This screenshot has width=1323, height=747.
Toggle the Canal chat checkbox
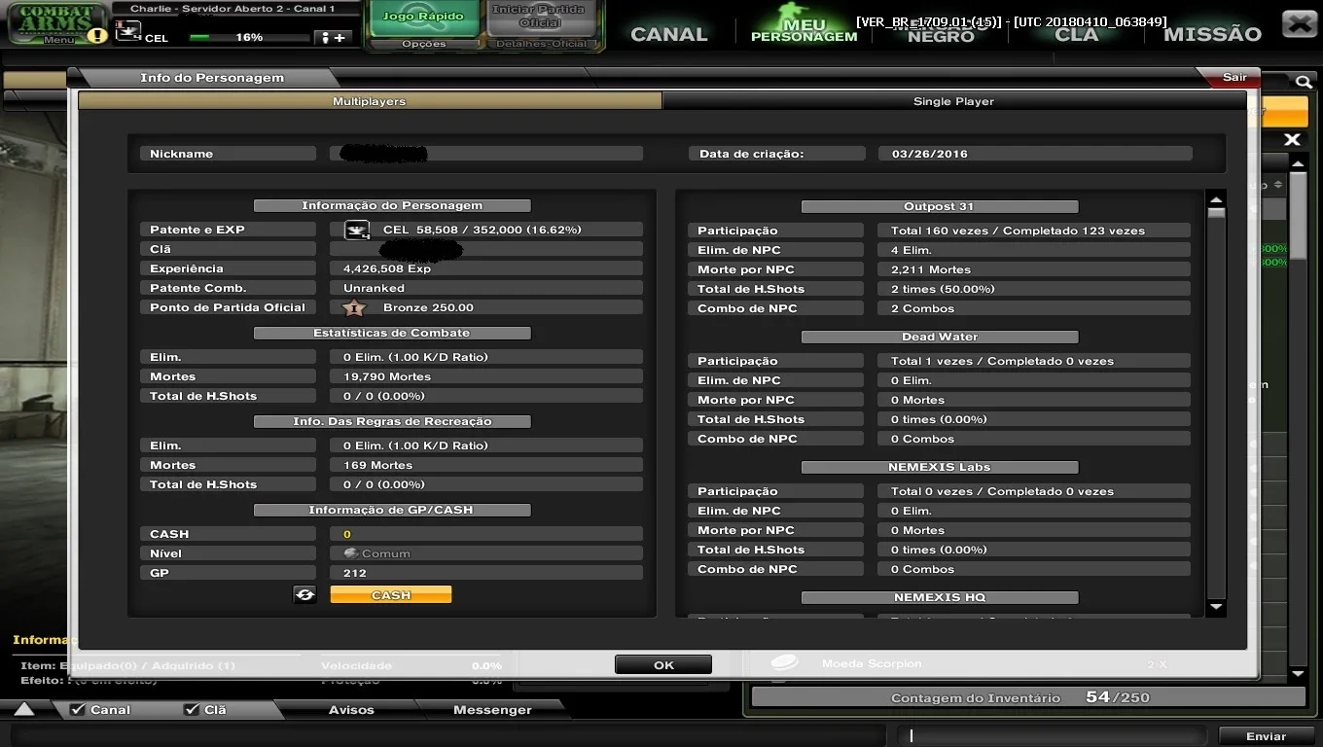[78, 710]
